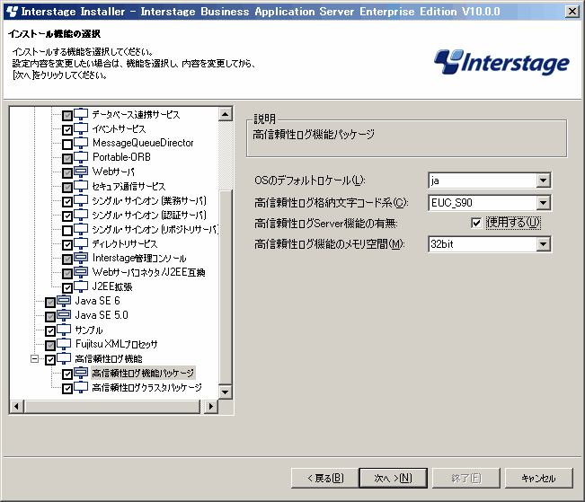Select the Webサーバ tree item

pos(113,172)
